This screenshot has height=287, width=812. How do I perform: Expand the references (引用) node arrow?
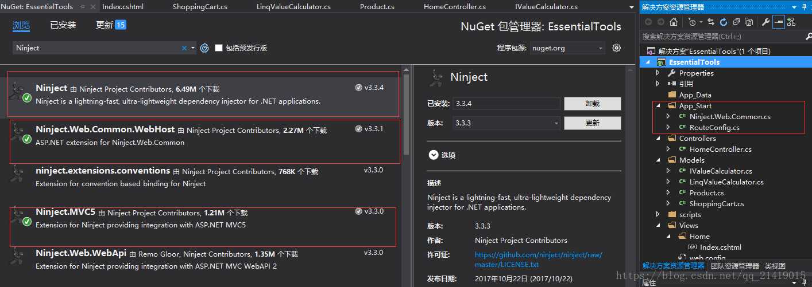point(659,84)
